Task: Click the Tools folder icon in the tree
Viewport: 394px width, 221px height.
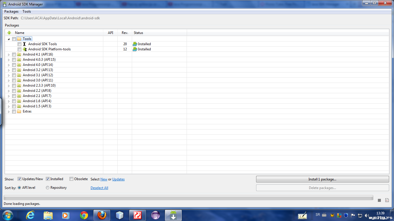Action: tap(19, 39)
